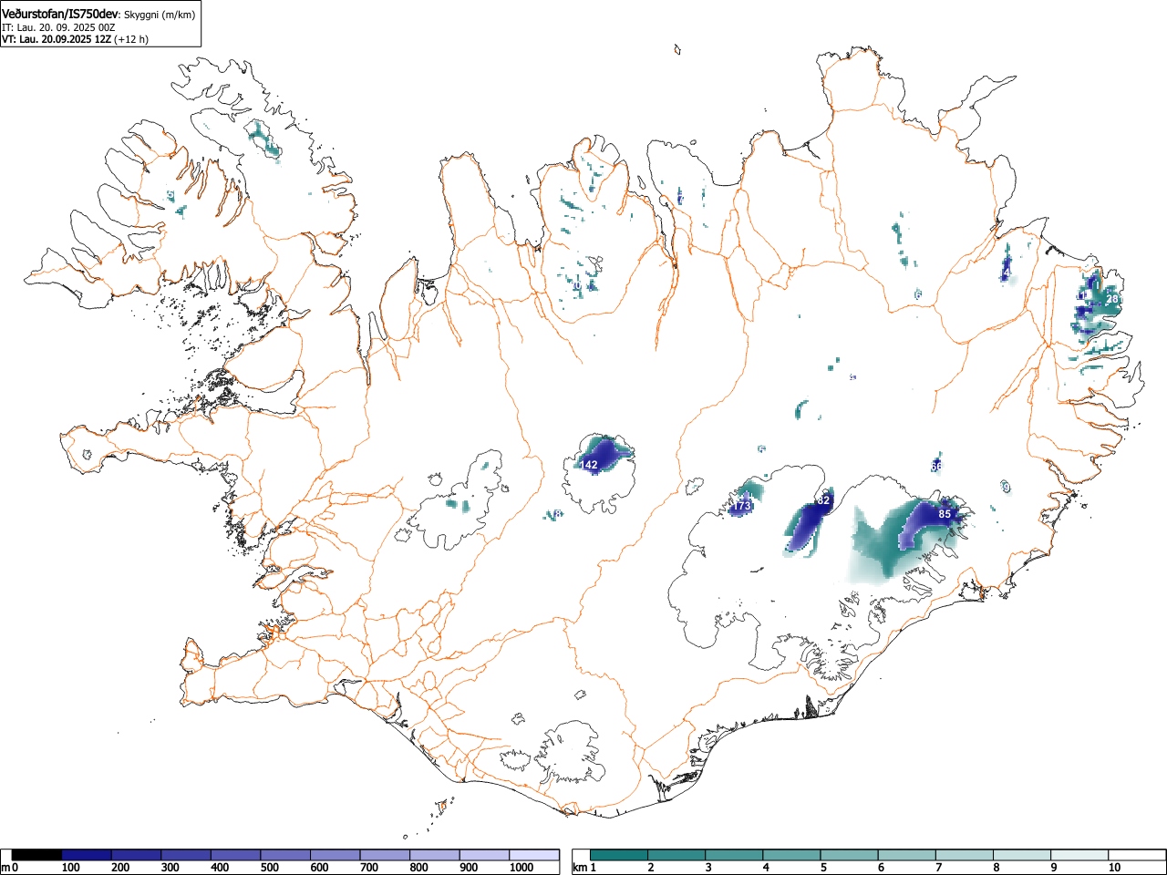
Task: Select the 100–200 m dark blue legend swatch
Action: [x=87, y=855]
